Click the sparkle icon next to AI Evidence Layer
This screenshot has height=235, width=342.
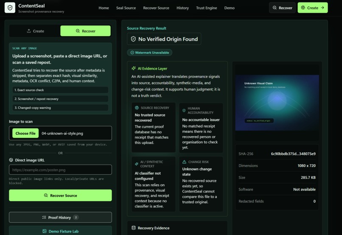[134, 68]
